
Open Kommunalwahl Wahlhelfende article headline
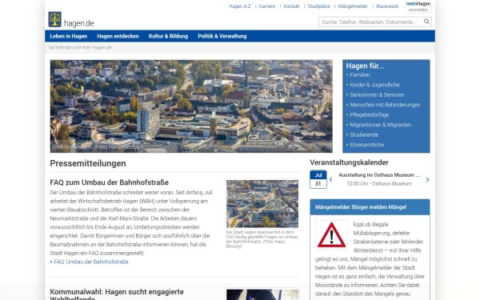117,294
